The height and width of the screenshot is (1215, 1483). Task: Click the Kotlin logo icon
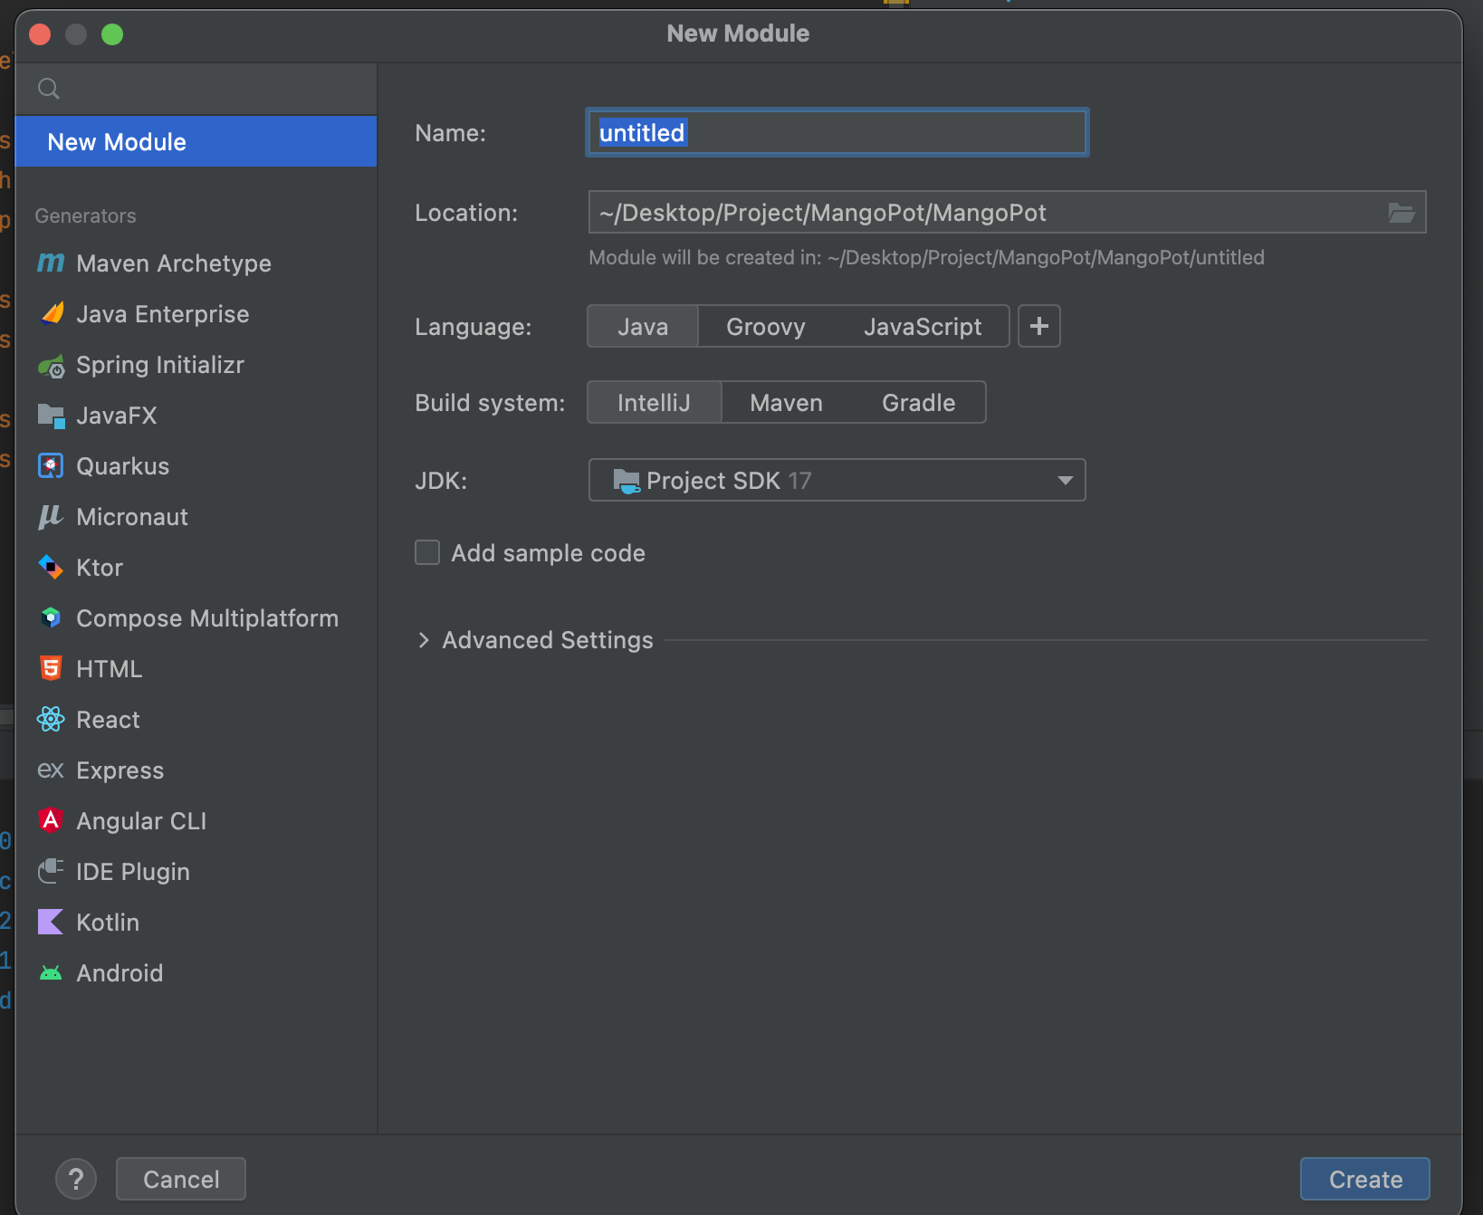51,923
